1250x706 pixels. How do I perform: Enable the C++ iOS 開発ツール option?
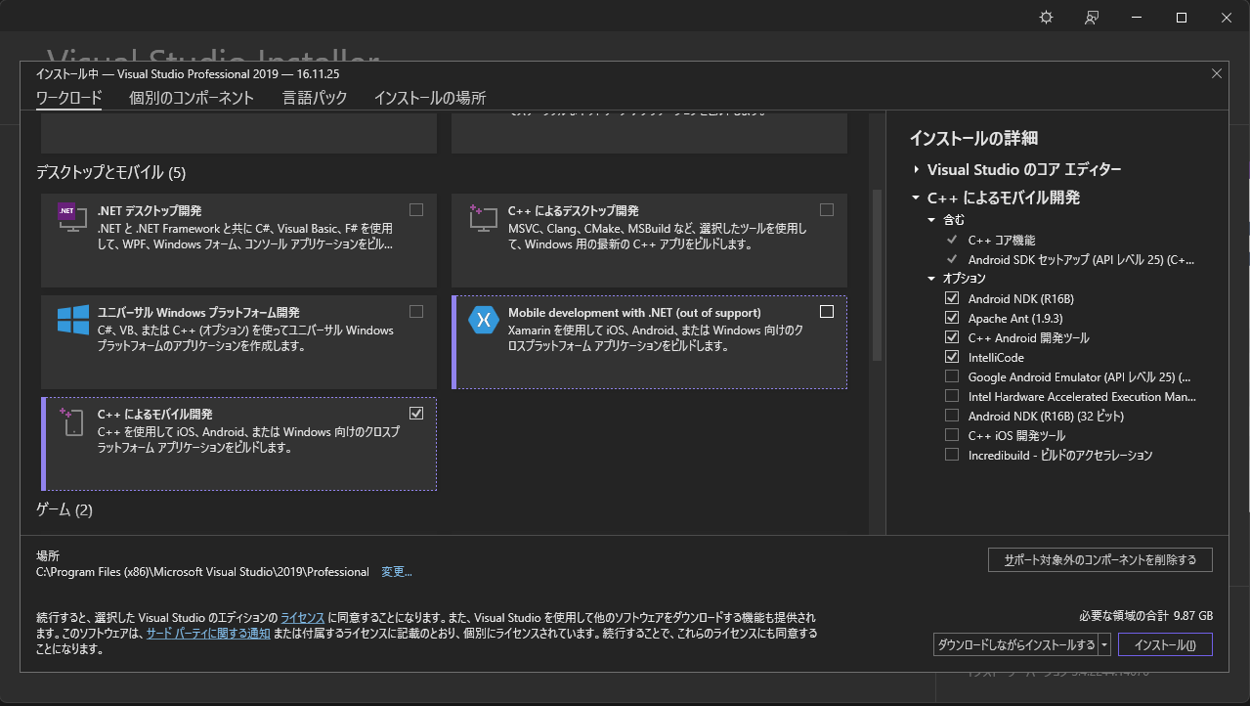(x=952, y=435)
